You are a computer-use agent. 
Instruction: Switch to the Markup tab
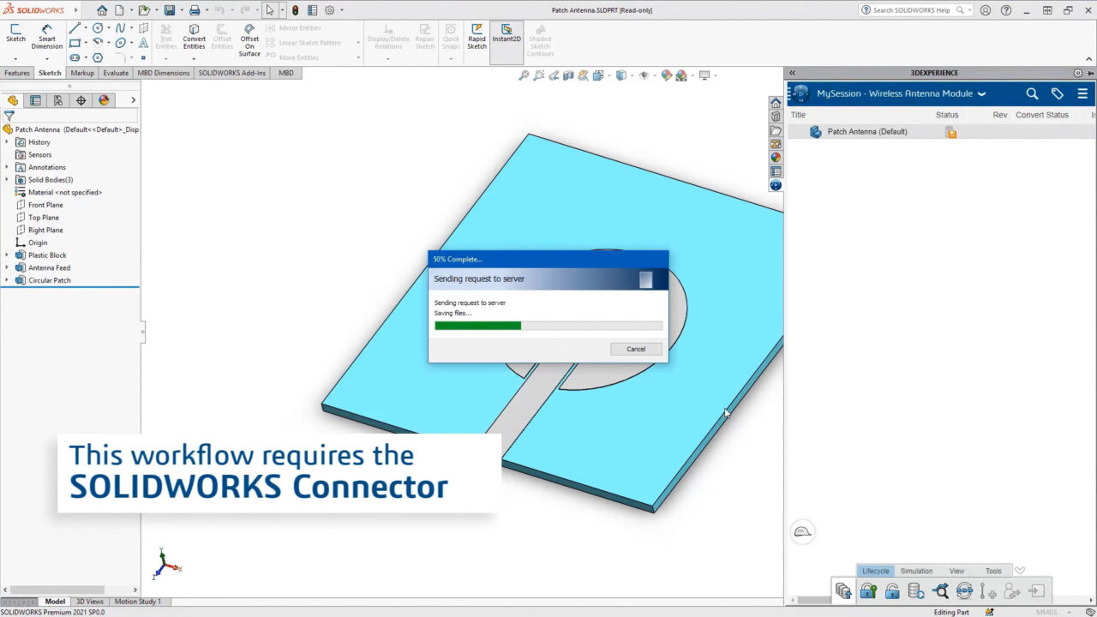(82, 73)
